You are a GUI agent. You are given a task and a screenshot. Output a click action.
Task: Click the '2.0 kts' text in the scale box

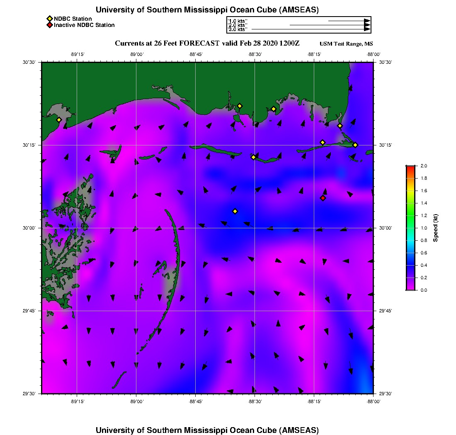click(x=238, y=25)
